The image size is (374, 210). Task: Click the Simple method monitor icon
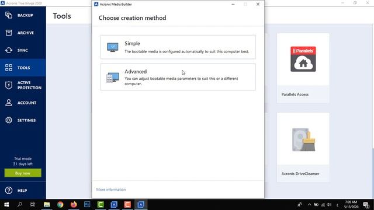pyautogui.click(x=113, y=47)
